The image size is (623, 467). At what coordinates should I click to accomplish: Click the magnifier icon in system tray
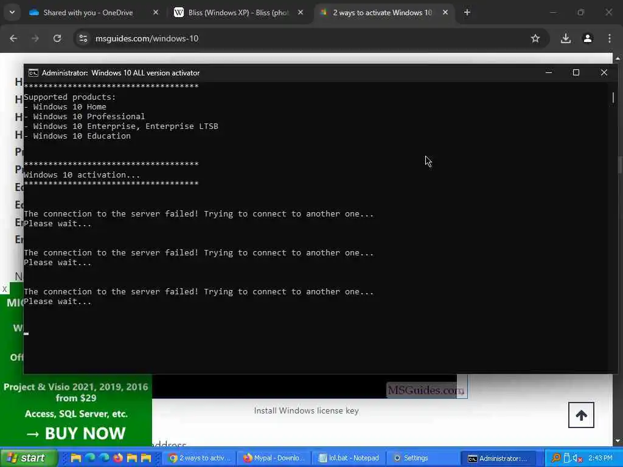(x=556, y=458)
